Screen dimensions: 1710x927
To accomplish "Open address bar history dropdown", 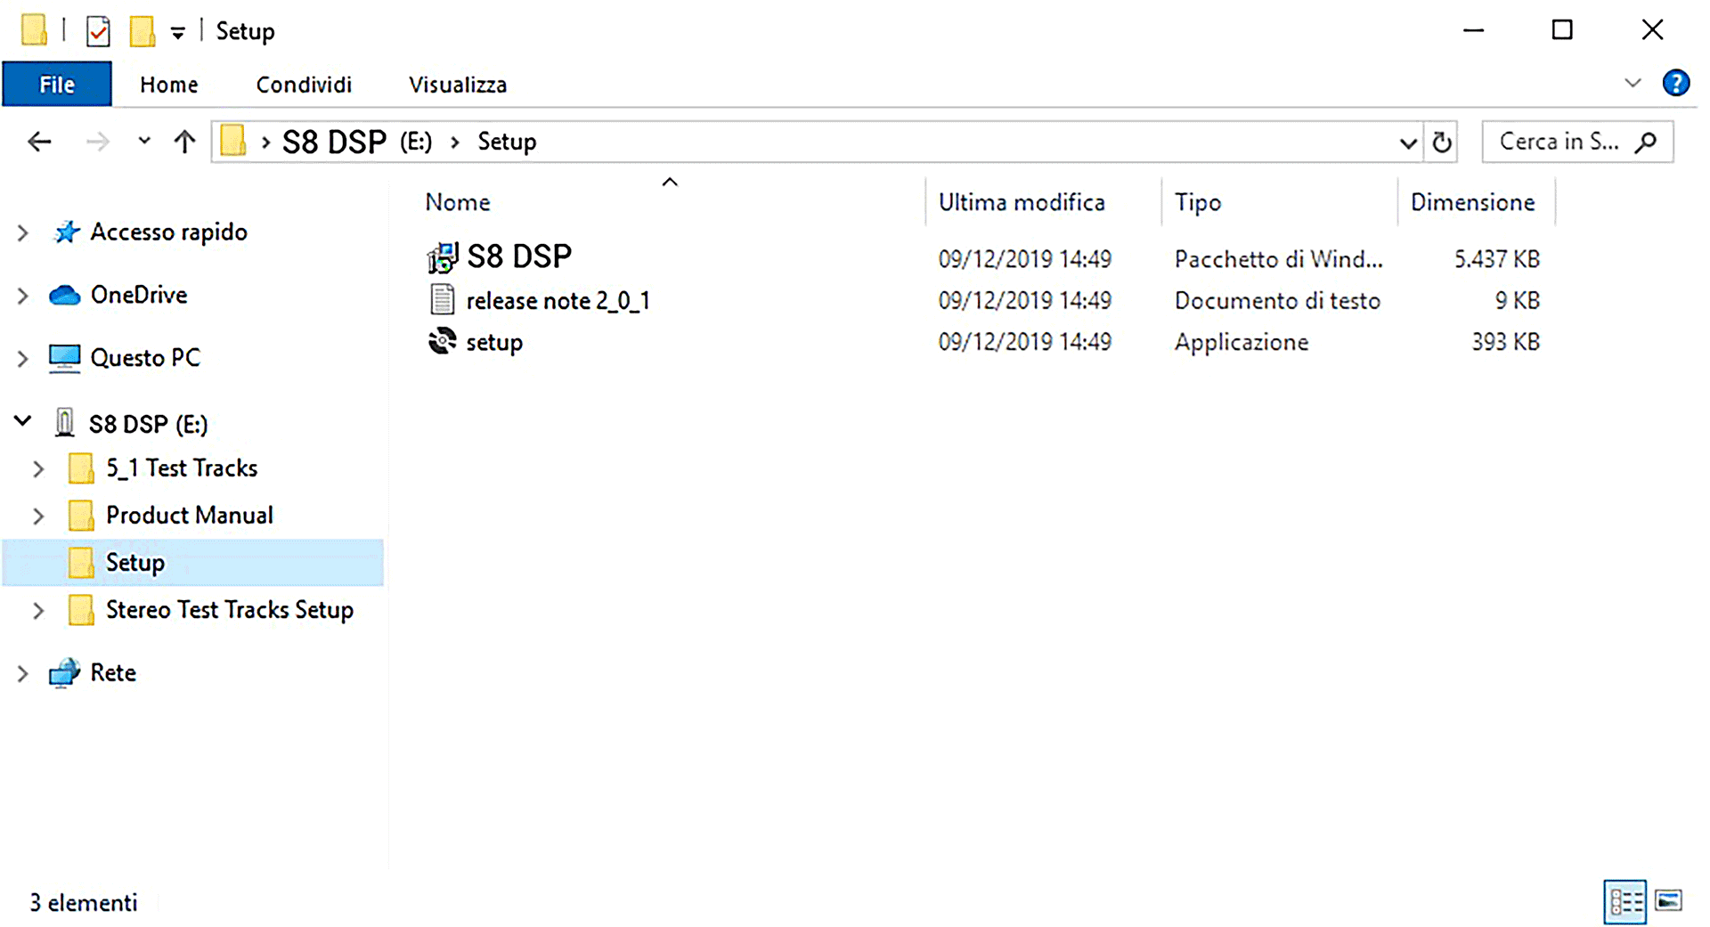I will [x=1407, y=142].
